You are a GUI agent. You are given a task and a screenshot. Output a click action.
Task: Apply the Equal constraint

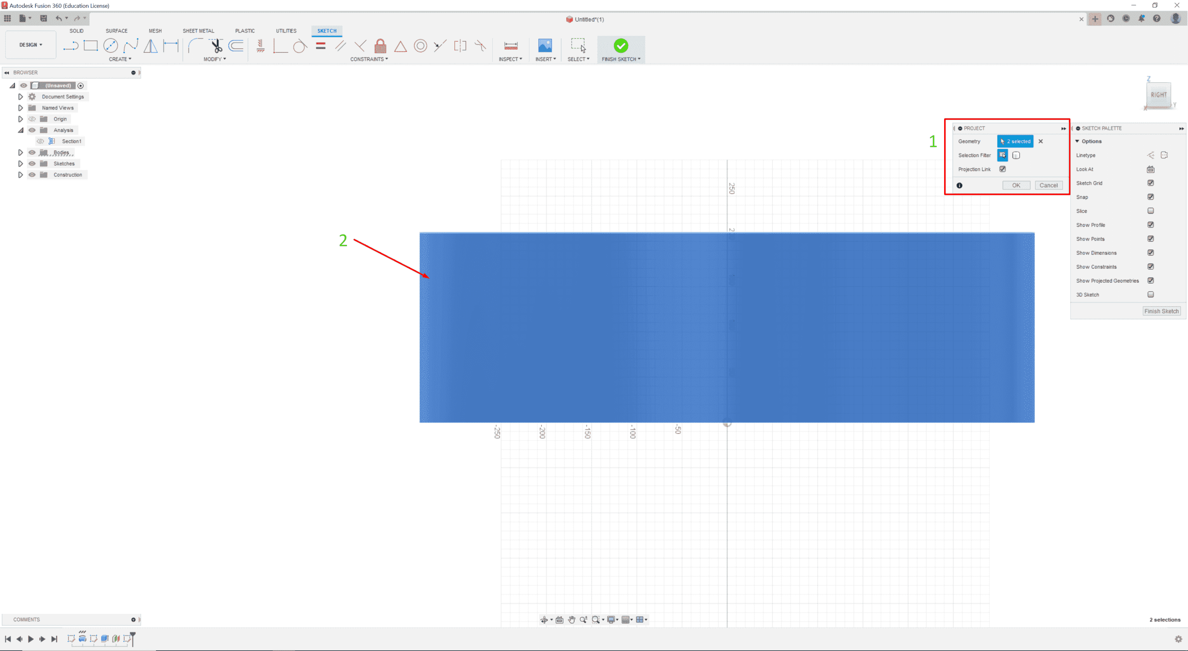(321, 46)
